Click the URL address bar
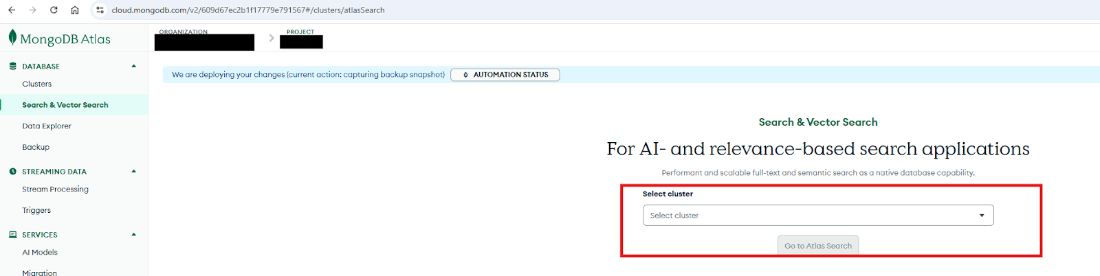 (x=248, y=10)
